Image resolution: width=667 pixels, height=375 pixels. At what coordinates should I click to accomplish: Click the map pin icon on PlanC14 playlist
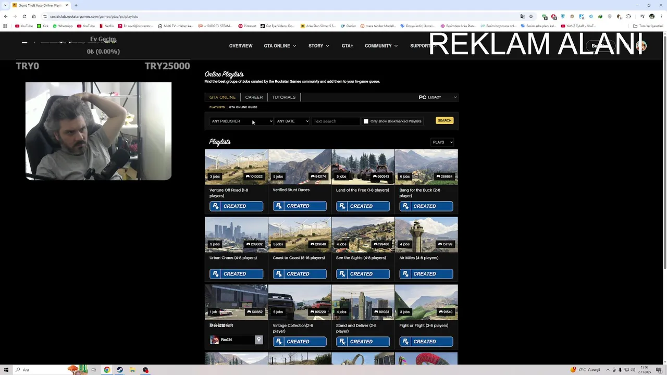pyautogui.click(x=258, y=340)
